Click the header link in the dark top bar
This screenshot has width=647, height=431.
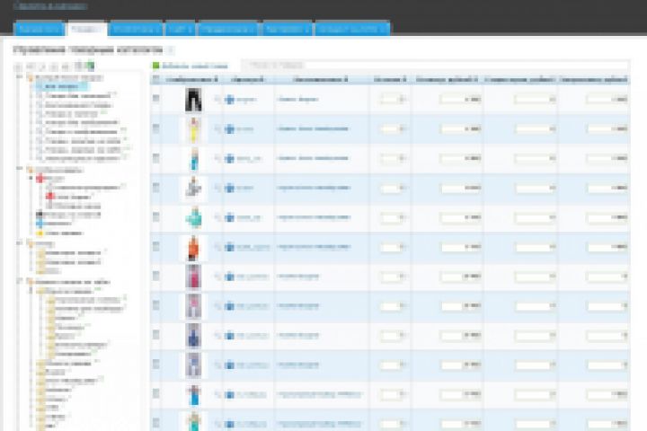coord(50,5)
